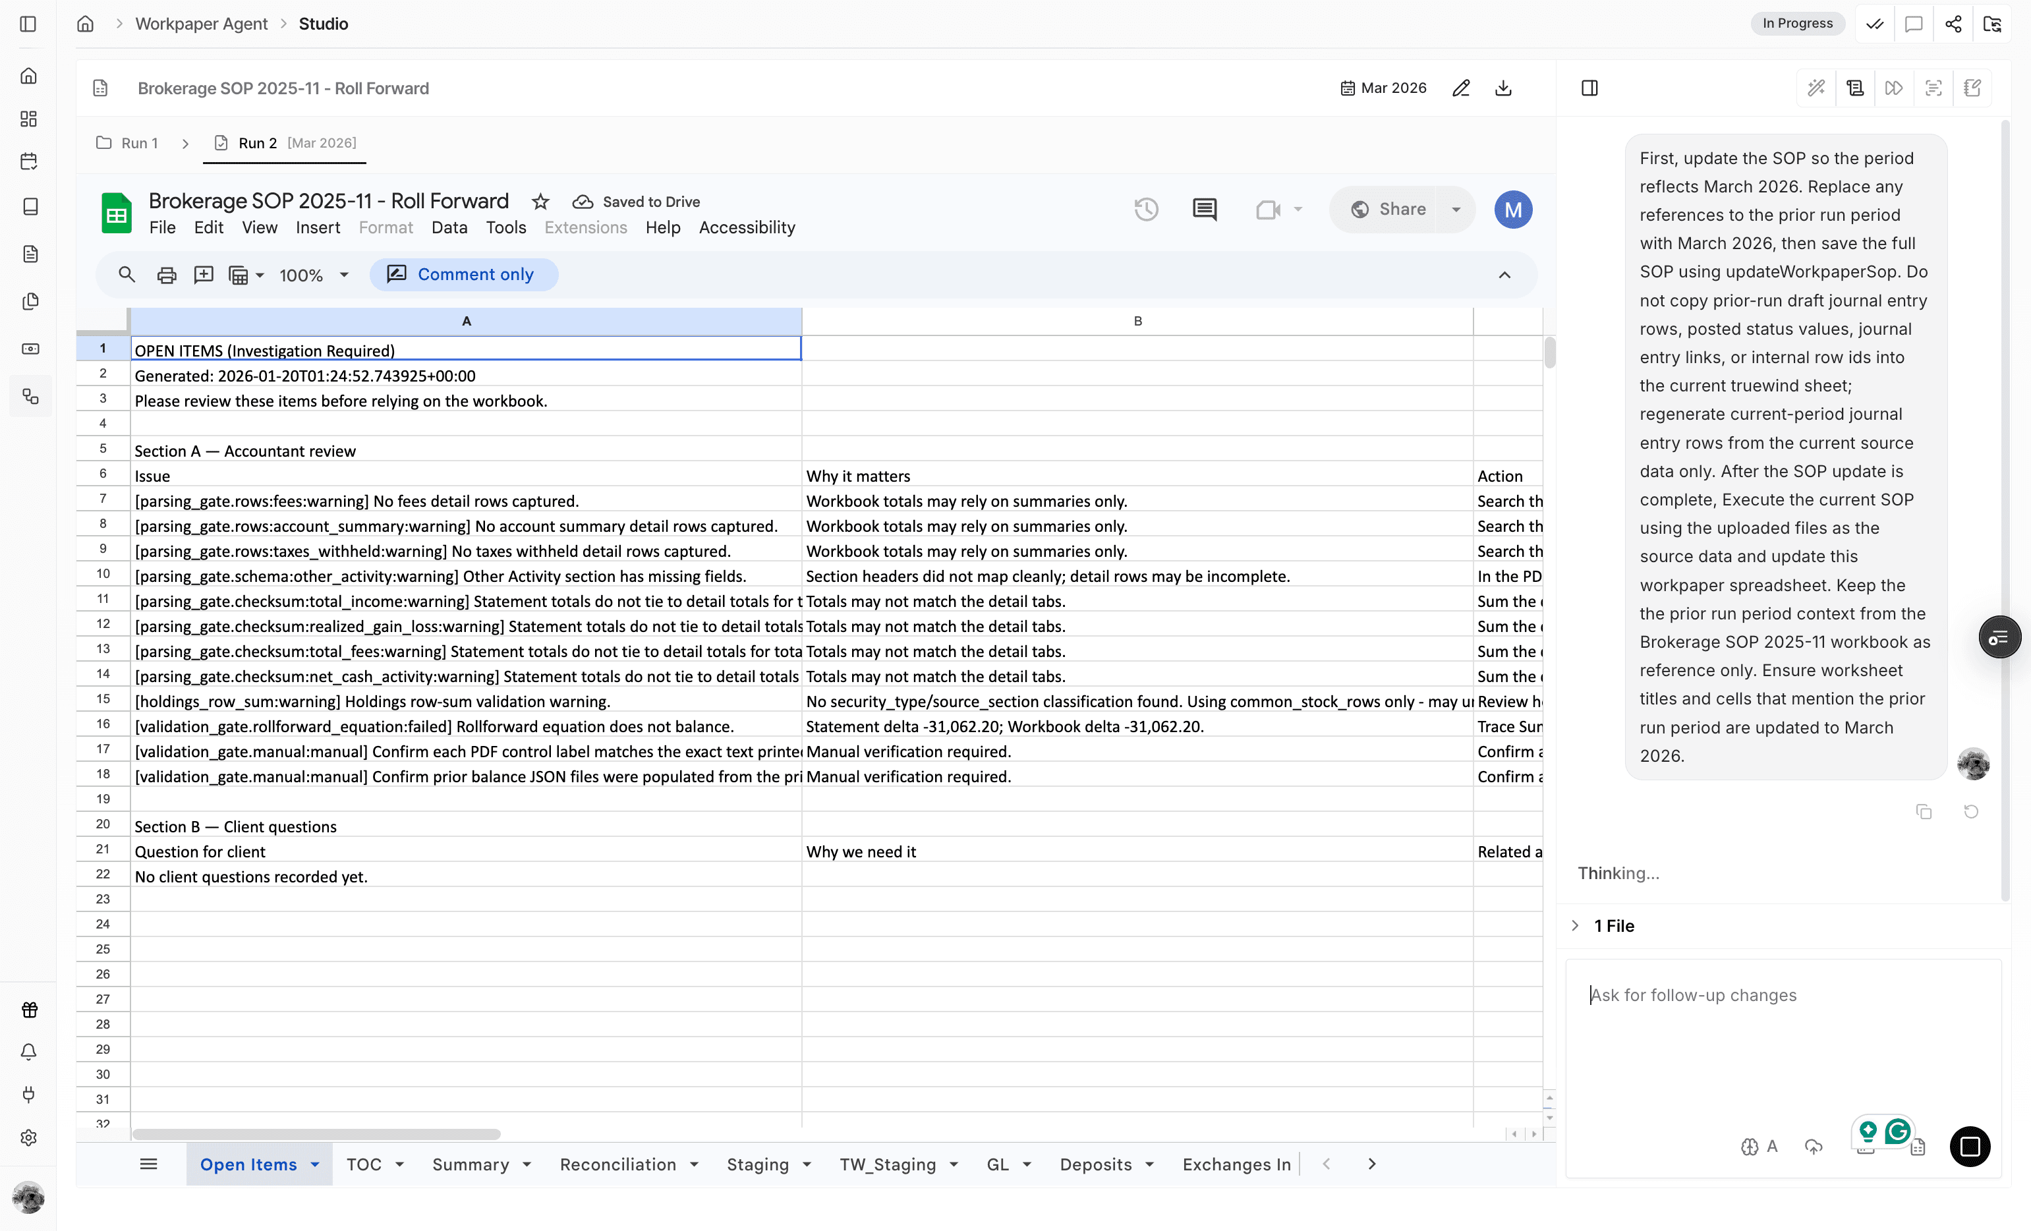
Task: Click the add comment icon in the toolbar
Action: click(x=203, y=275)
